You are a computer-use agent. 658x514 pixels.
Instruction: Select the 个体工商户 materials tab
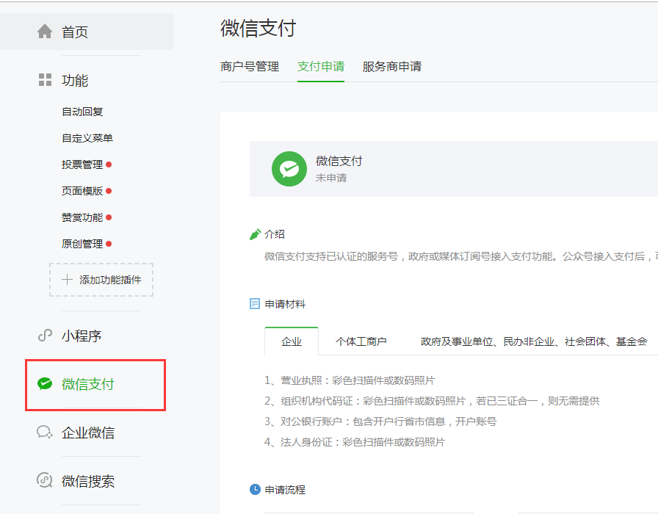tap(361, 341)
